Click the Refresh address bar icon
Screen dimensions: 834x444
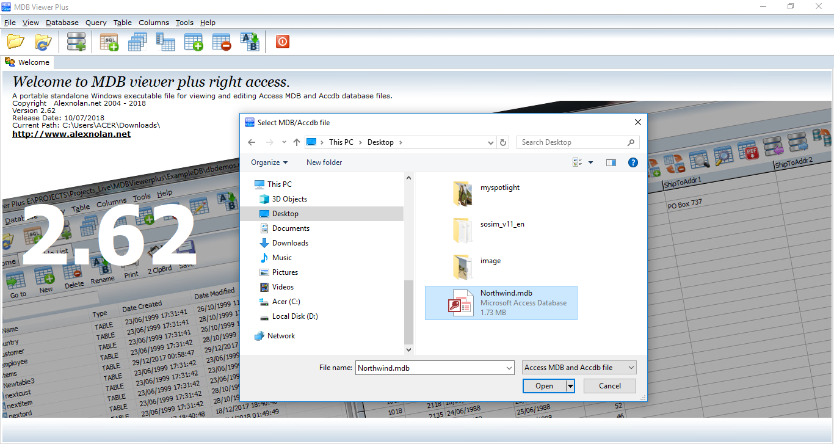[x=503, y=142]
